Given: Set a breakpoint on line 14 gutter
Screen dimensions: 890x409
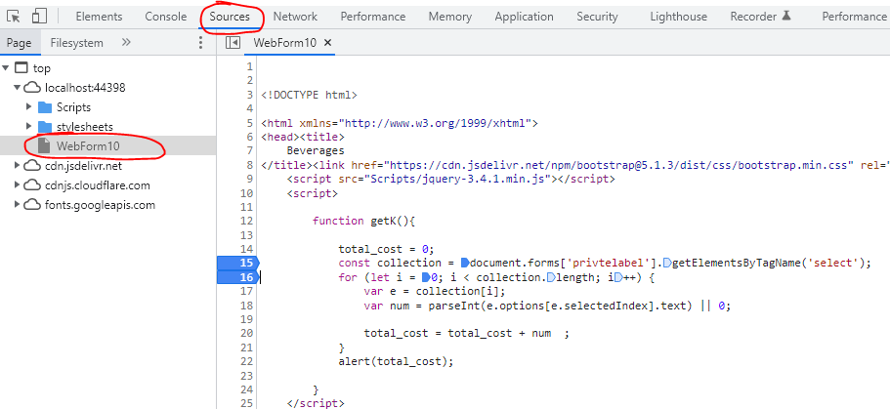Looking at the screenshot, I should pos(246,249).
